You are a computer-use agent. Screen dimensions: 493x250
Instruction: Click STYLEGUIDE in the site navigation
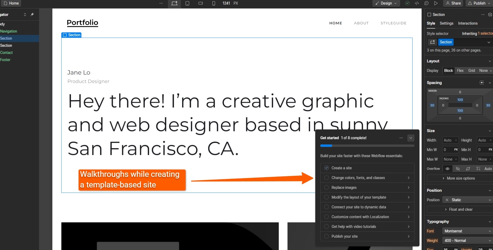pyautogui.click(x=393, y=23)
